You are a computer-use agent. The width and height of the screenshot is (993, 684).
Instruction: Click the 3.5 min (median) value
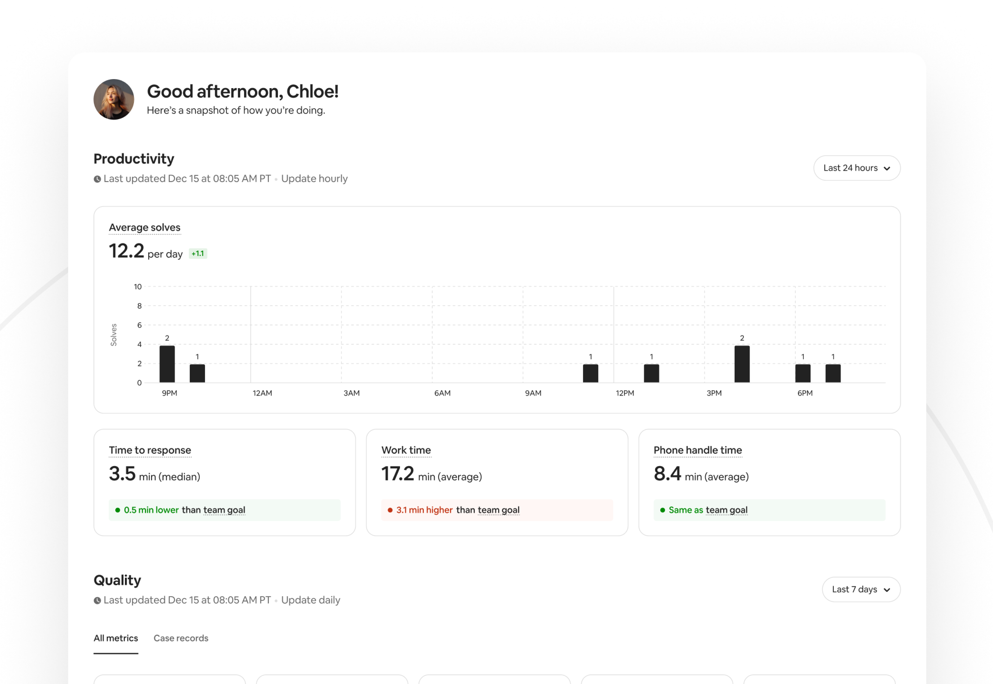point(154,474)
